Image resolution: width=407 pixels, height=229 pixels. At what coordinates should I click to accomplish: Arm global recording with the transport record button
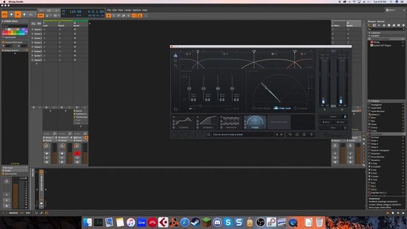click(x=24, y=14)
